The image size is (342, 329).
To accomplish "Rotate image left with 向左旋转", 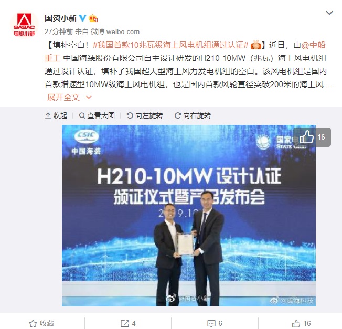I will coord(145,115).
